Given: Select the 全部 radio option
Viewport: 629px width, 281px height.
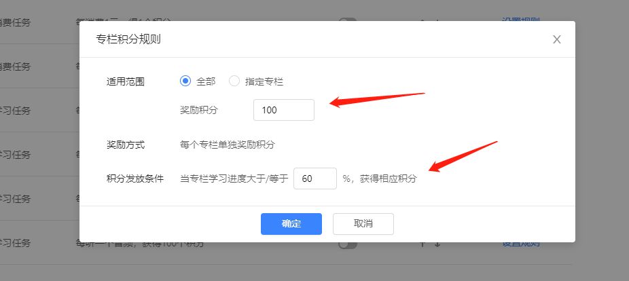Looking at the screenshot, I should click(x=198, y=81).
